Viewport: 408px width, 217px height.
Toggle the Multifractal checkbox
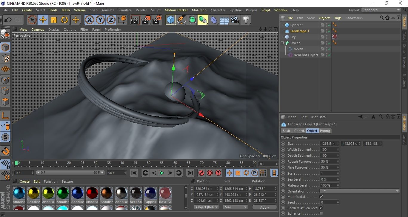point(321,197)
